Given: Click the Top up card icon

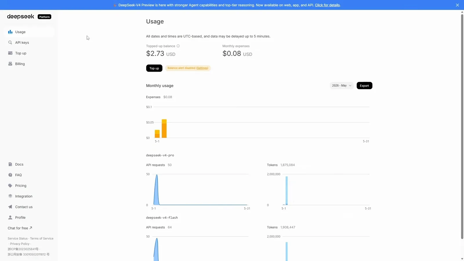Looking at the screenshot, I should [10, 53].
